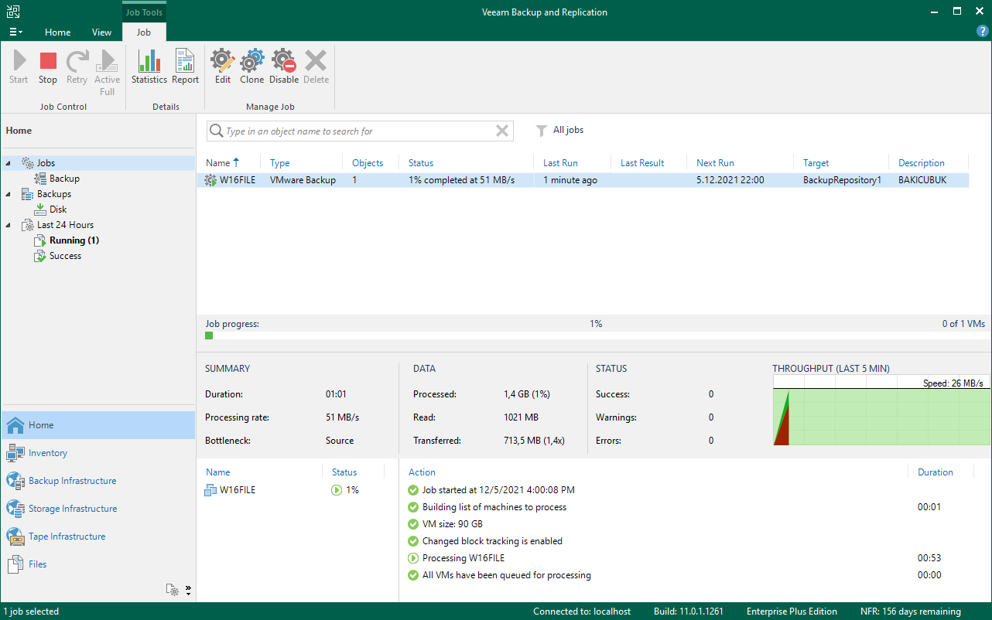Screen dimensions: 992x620
Task: Focus the object name search field
Action: click(356, 131)
